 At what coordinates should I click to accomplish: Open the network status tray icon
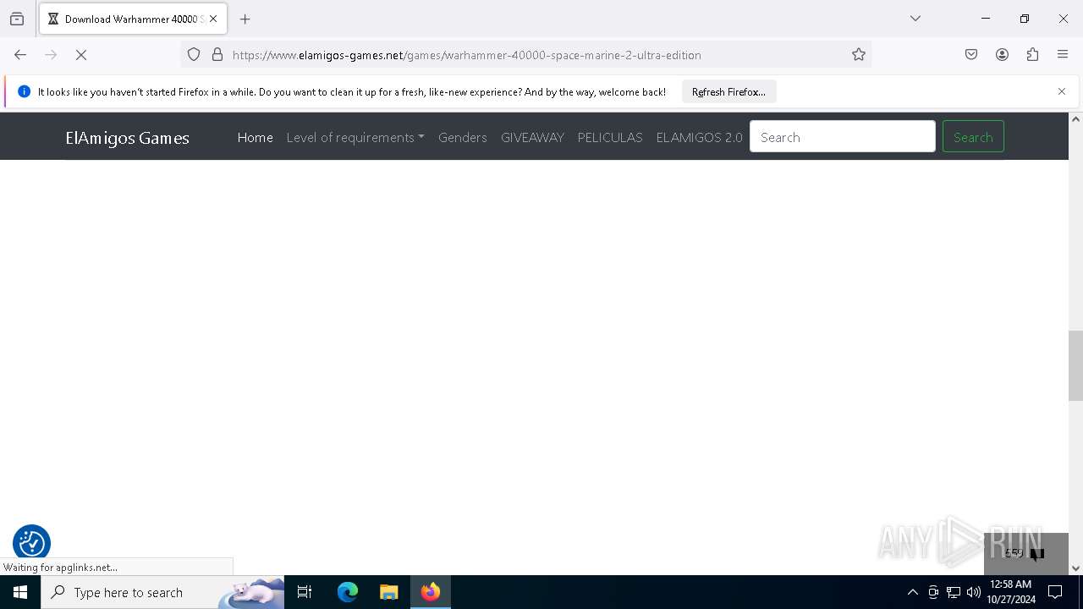tap(954, 592)
